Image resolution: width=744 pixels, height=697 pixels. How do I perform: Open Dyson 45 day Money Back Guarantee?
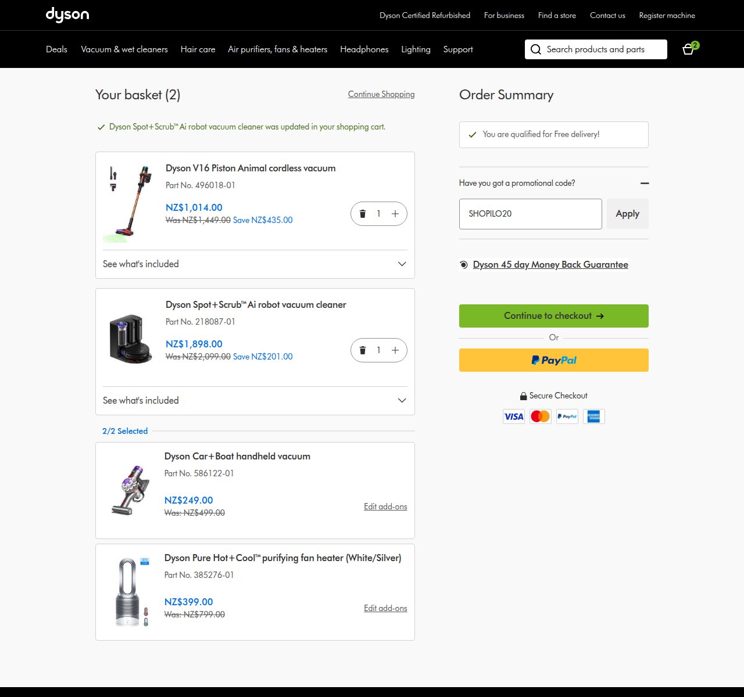pos(550,265)
